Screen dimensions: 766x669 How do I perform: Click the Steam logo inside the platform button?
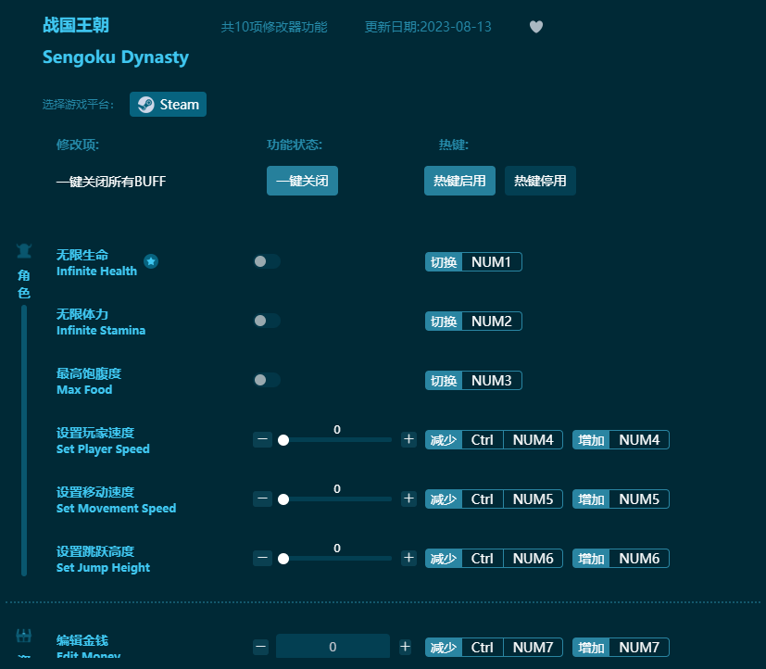[144, 104]
